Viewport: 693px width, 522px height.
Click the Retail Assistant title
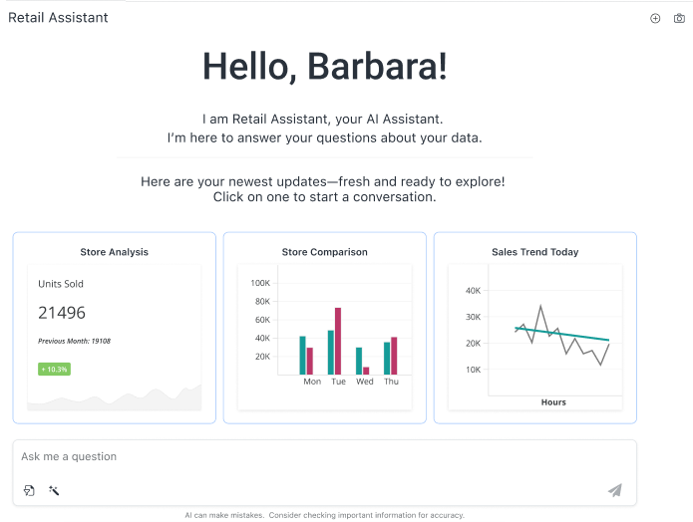(x=58, y=18)
